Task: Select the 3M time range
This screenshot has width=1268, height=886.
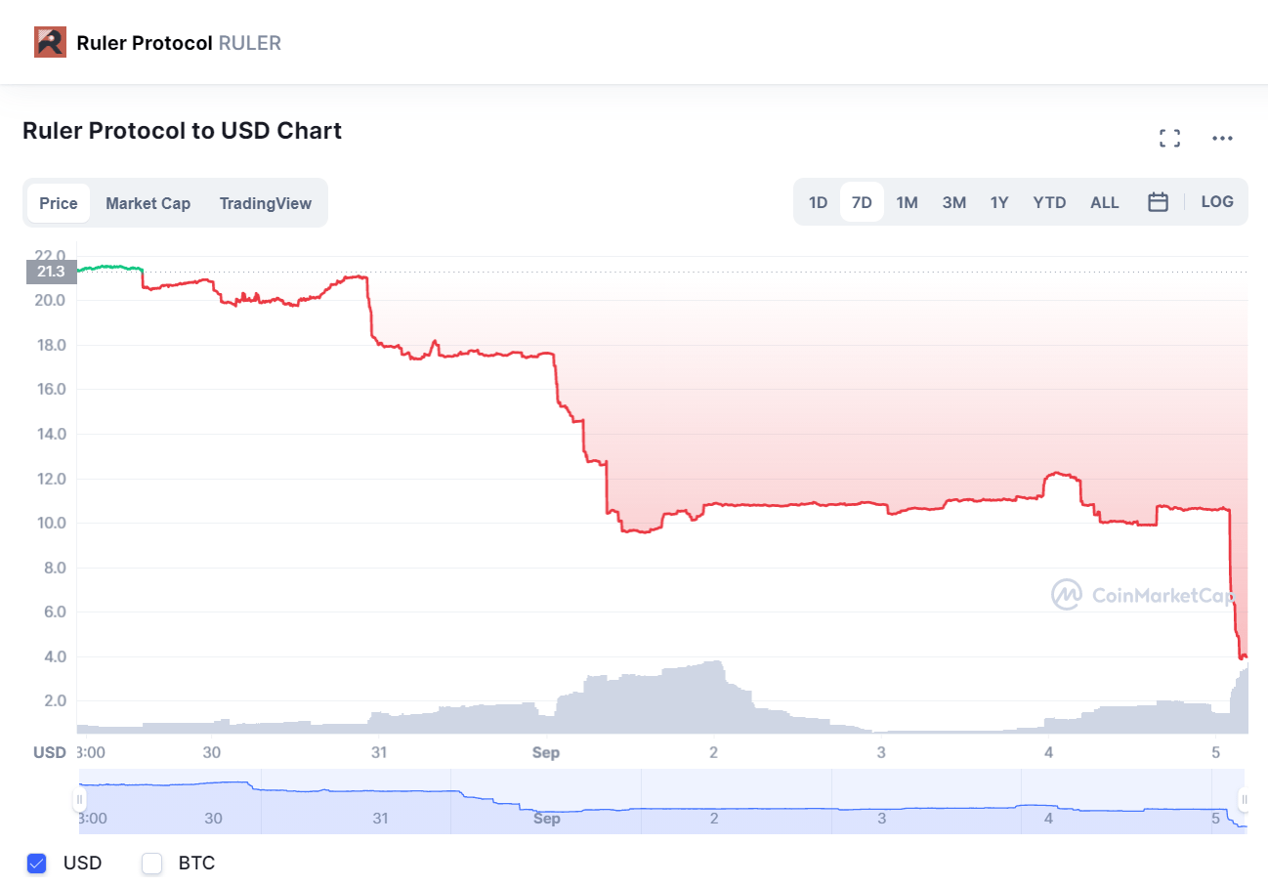Action: click(x=954, y=202)
